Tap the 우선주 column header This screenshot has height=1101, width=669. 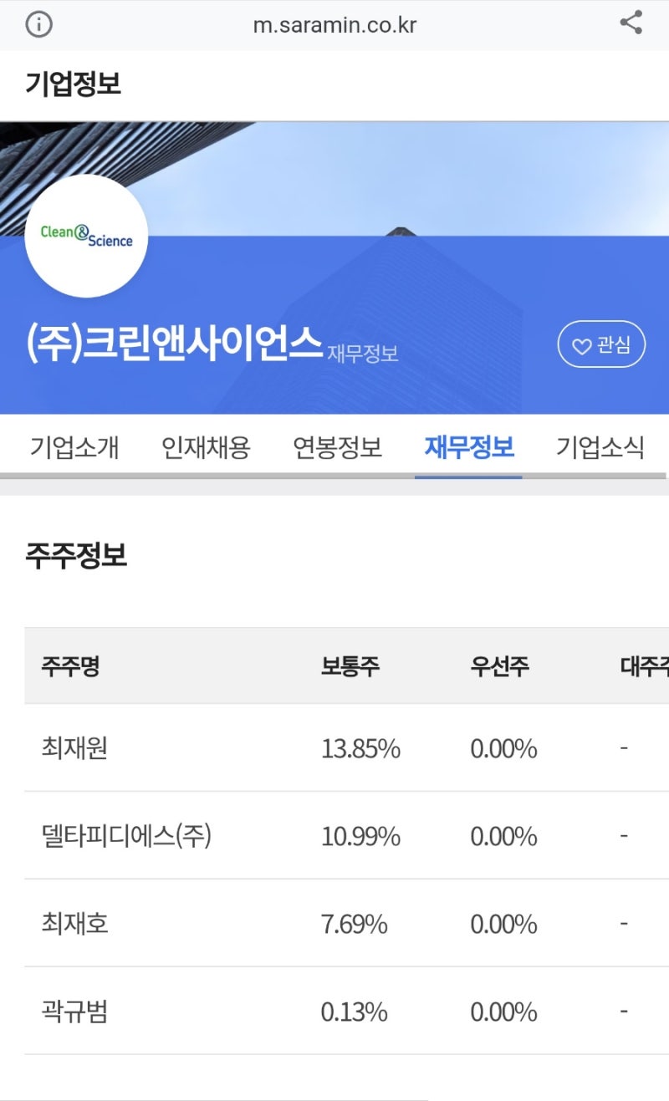click(499, 665)
